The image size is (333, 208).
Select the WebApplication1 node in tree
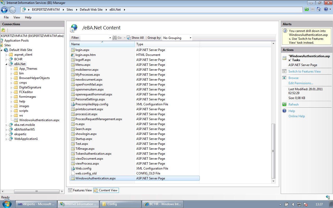point(26,139)
